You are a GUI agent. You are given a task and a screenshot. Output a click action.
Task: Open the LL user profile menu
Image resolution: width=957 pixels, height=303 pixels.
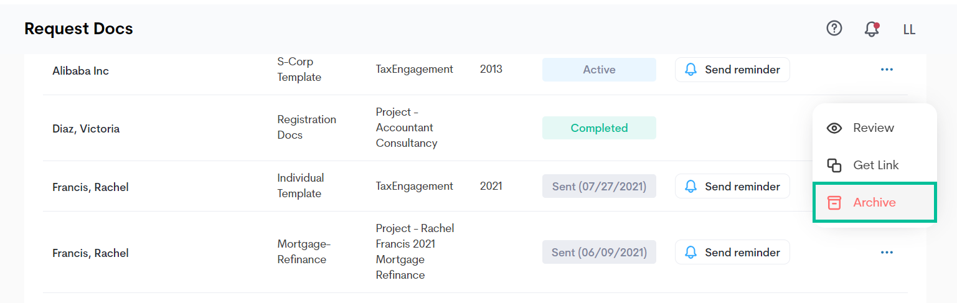tap(909, 29)
